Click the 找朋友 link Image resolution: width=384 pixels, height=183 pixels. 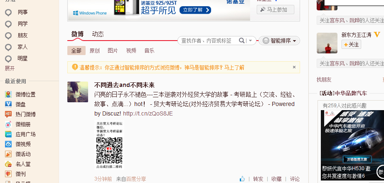pos(324,79)
